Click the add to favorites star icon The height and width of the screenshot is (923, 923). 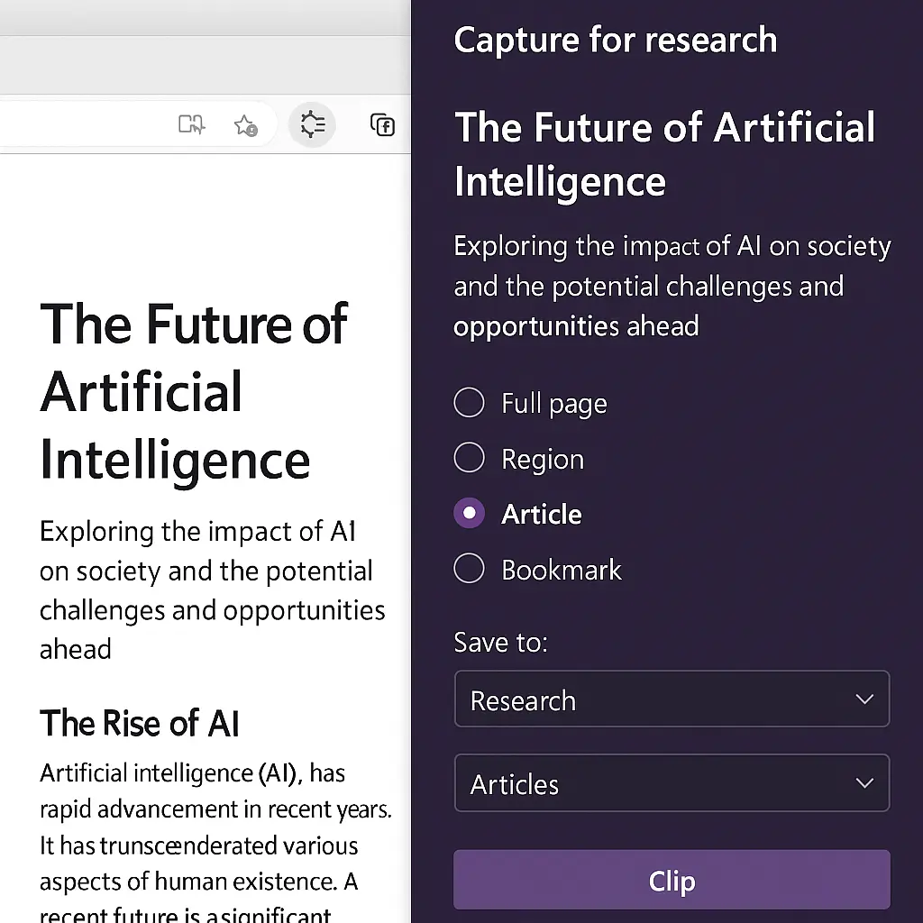245,125
